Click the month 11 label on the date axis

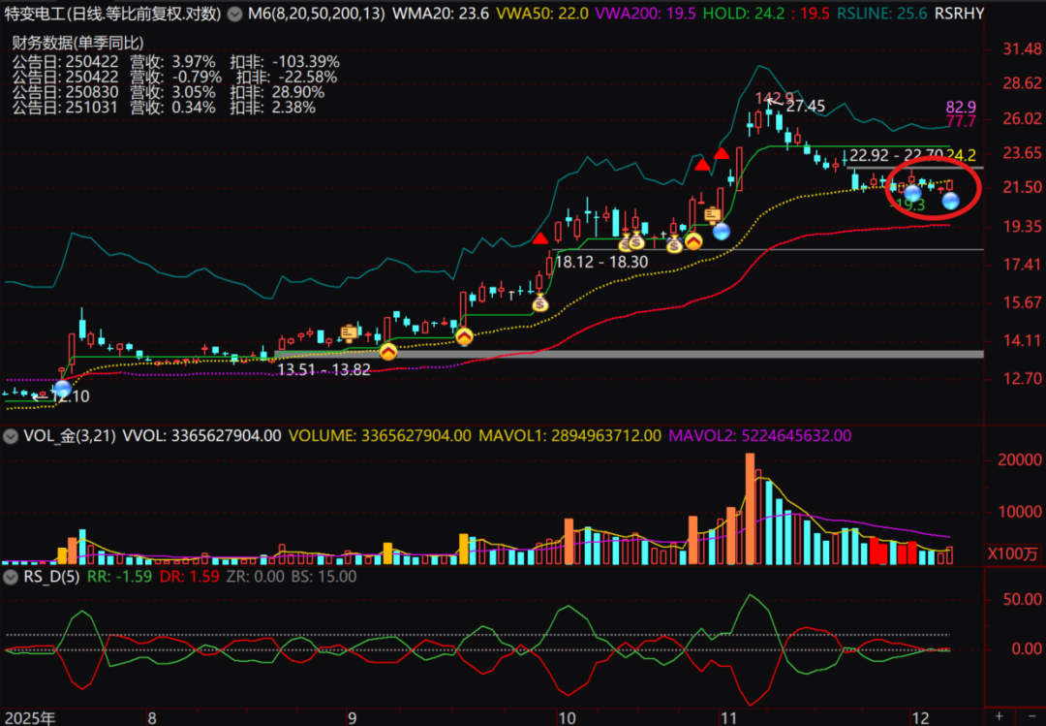coord(728,718)
